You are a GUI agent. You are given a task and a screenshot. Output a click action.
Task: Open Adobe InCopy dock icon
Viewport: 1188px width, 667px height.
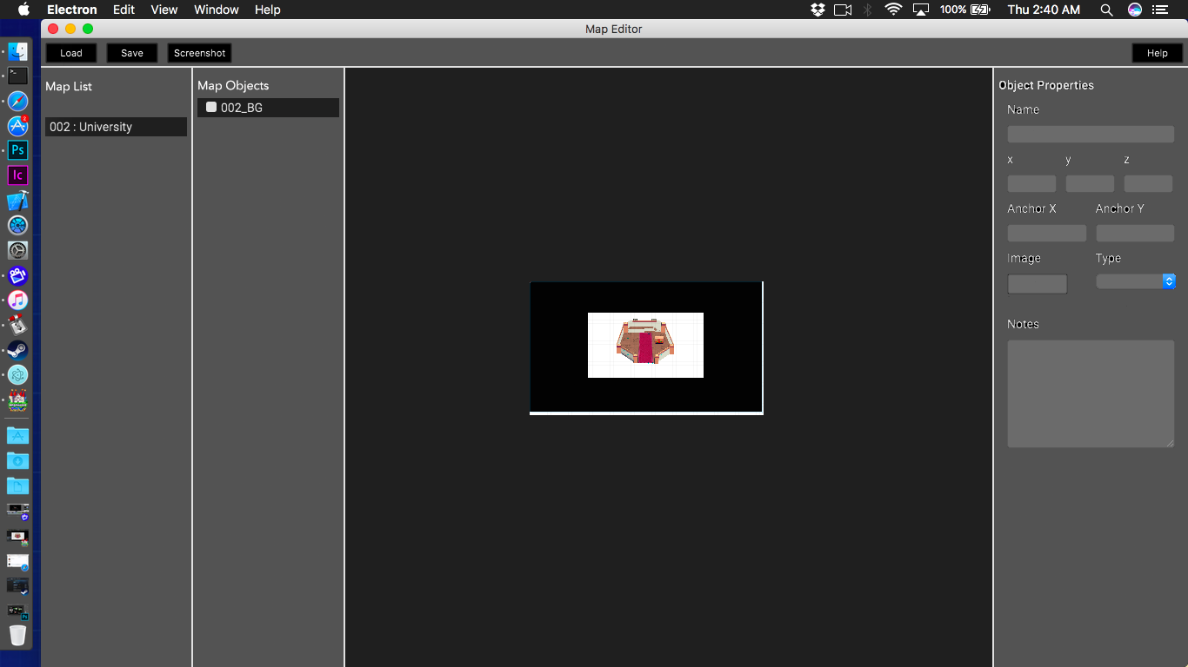[17, 175]
